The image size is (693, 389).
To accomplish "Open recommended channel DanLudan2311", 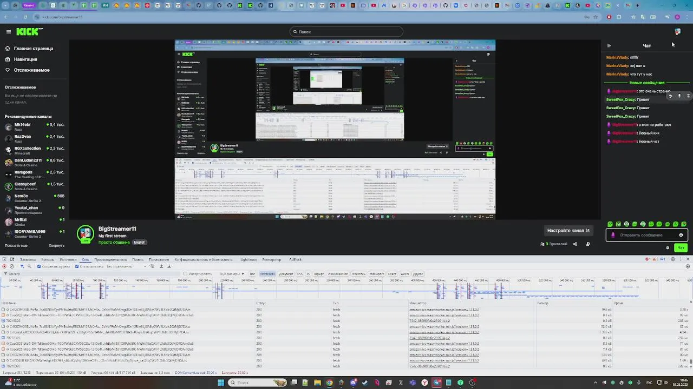I will (x=34, y=162).
